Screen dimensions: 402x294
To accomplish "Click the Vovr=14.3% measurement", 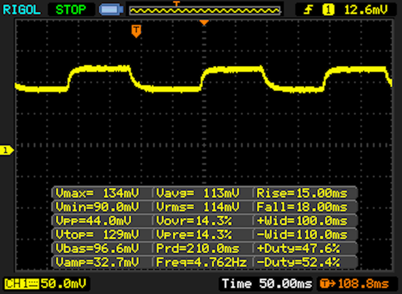I will tap(194, 220).
